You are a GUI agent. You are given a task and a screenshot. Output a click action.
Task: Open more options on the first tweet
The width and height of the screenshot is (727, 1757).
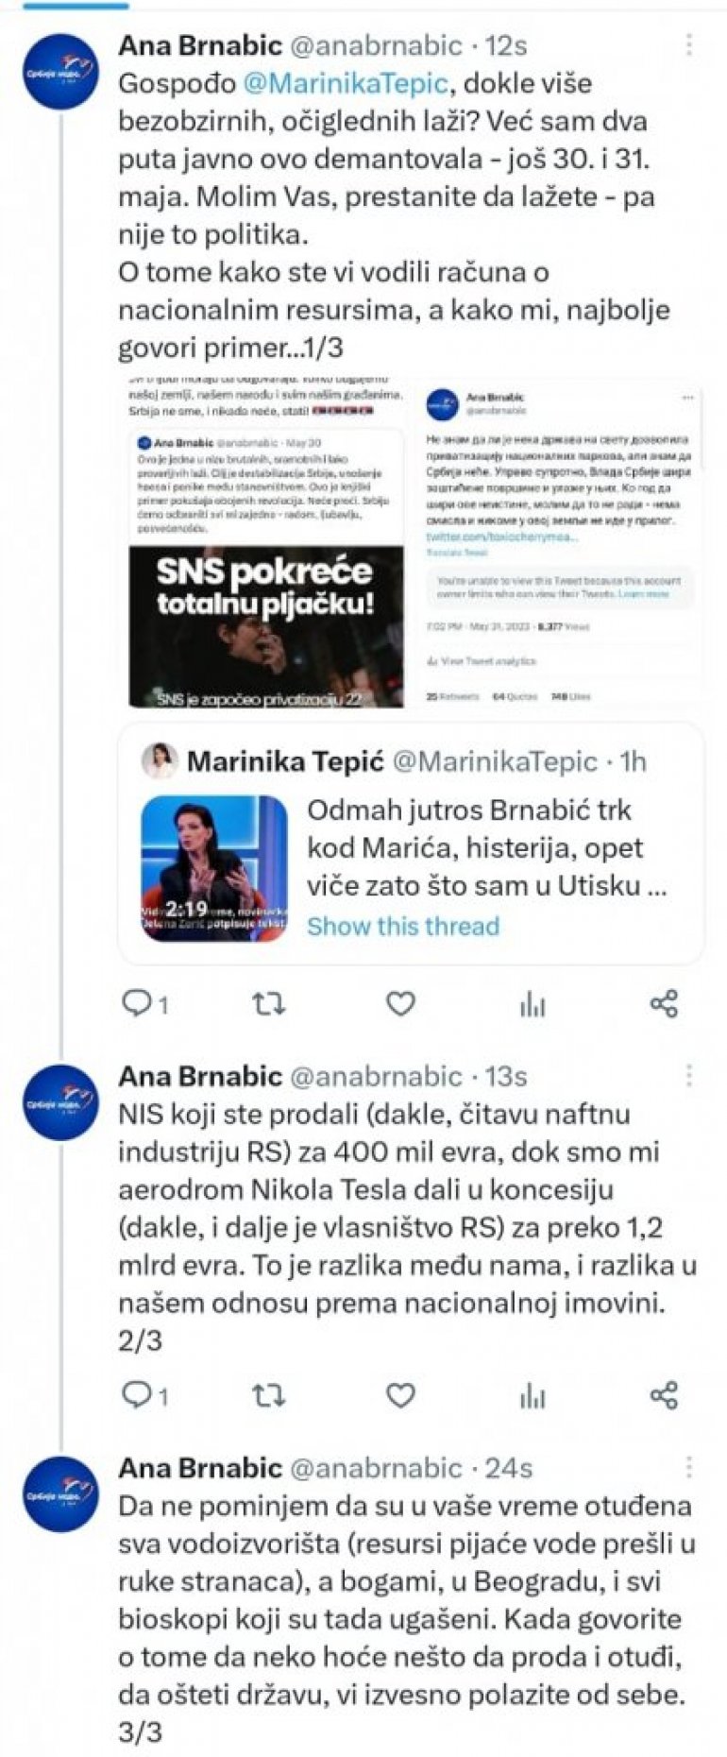click(x=689, y=44)
